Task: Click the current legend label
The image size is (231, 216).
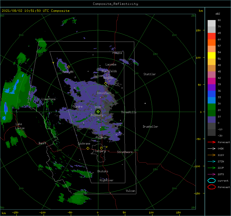Action: [x=223, y=181]
